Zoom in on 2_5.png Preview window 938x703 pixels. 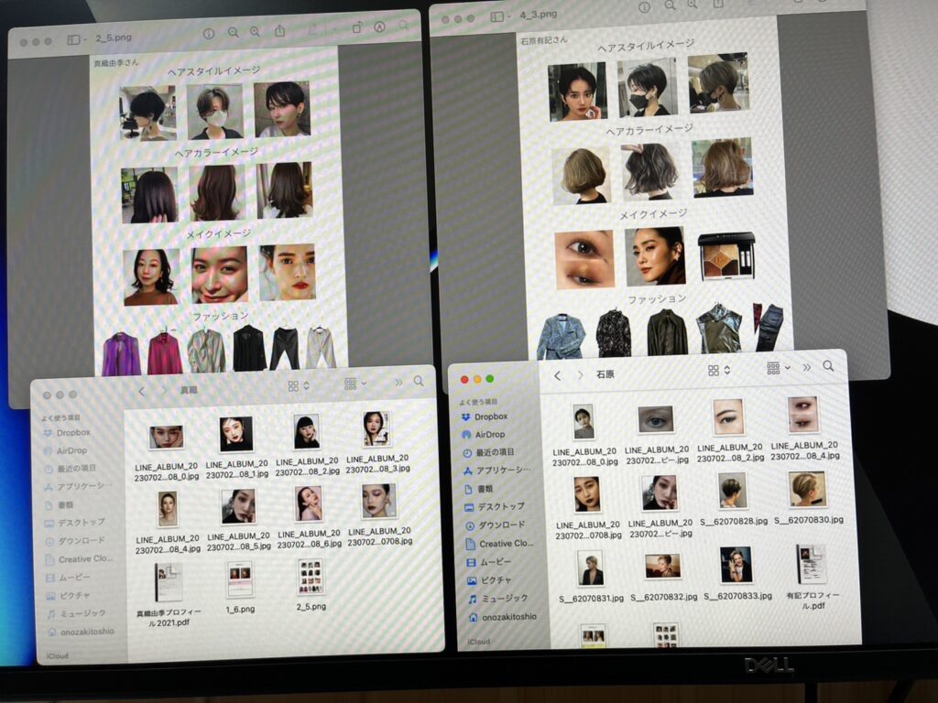click(256, 32)
